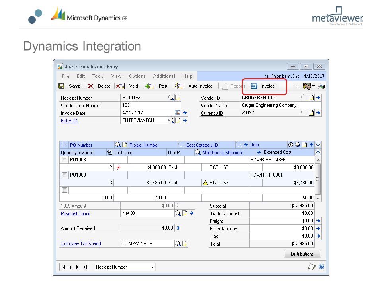Post the invoice with the Post button
Image resolution: width=382 pixels, height=287 pixels.
pos(156,86)
